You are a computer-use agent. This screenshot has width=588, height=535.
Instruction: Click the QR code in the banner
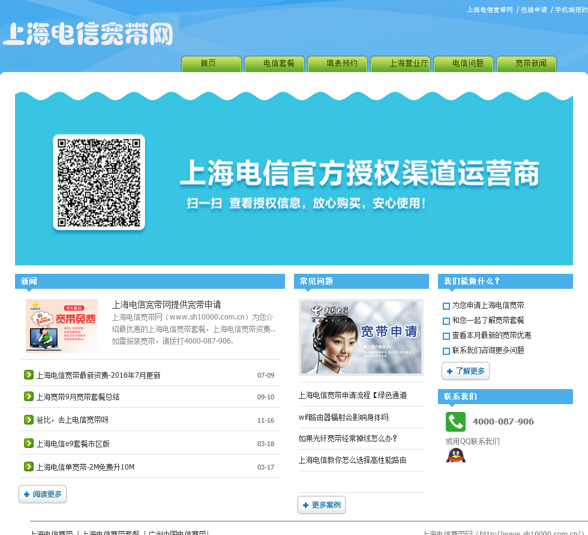point(99,183)
